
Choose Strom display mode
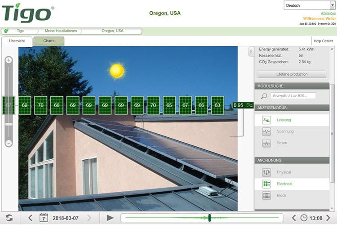coord(292,143)
